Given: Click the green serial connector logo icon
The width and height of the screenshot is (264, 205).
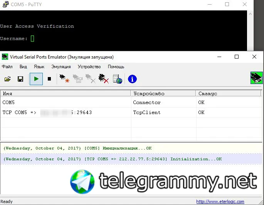Looking at the screenshot, I should (256, 77).
